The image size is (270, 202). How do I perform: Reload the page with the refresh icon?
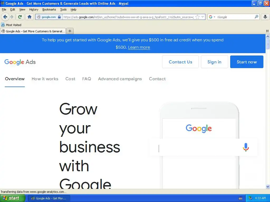[20, 17]
